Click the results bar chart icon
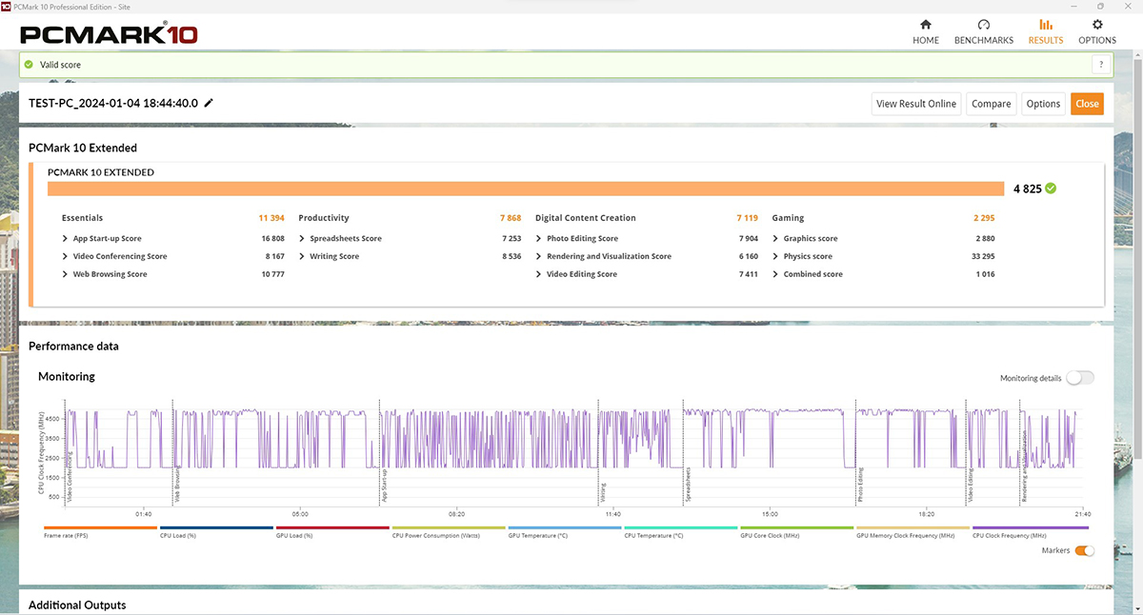 point(1046,25)
